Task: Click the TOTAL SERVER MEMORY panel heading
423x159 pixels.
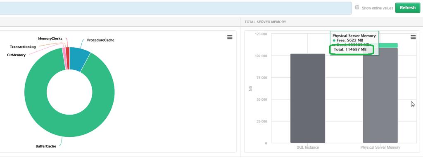Action: [x=265, y=22]
